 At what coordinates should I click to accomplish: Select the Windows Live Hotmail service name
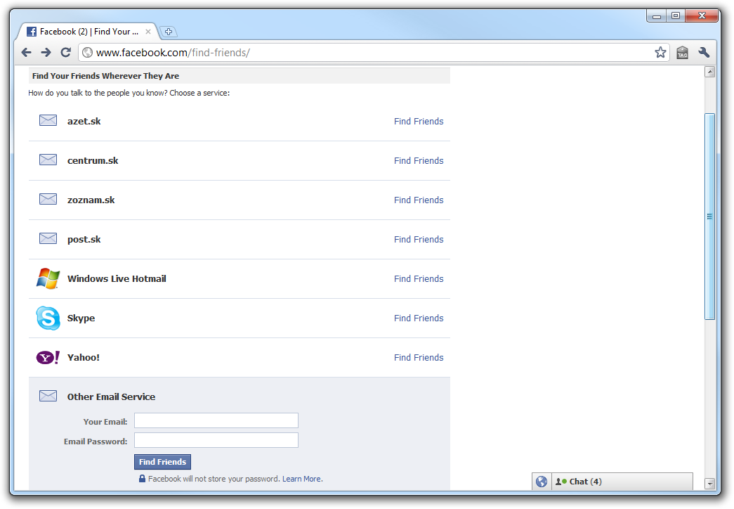(x=117, y=278)
